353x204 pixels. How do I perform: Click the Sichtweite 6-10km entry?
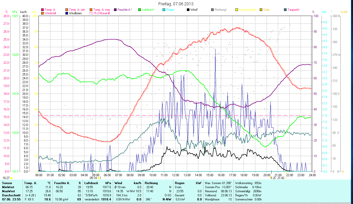[x=248, y=187]
